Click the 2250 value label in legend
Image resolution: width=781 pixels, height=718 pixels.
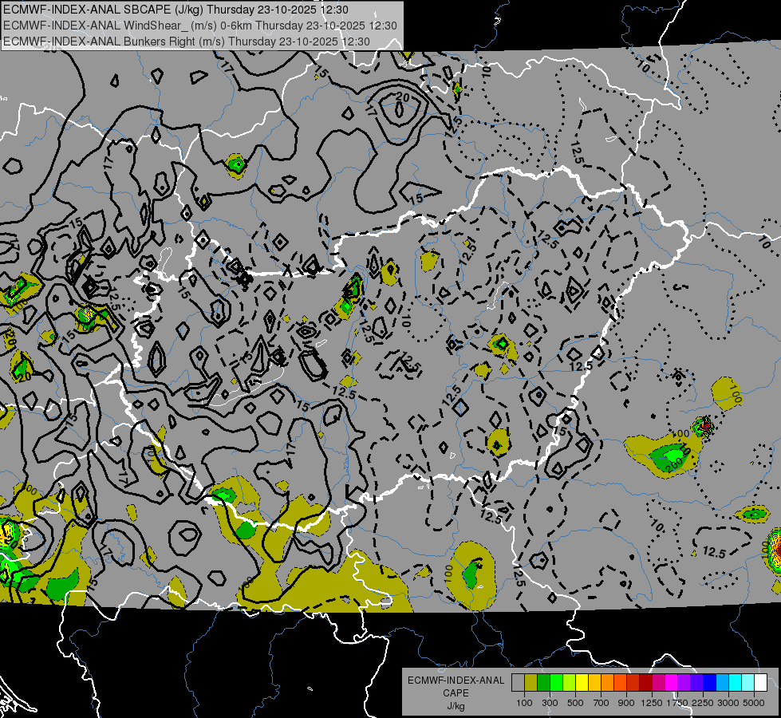[x=703, y=703]
